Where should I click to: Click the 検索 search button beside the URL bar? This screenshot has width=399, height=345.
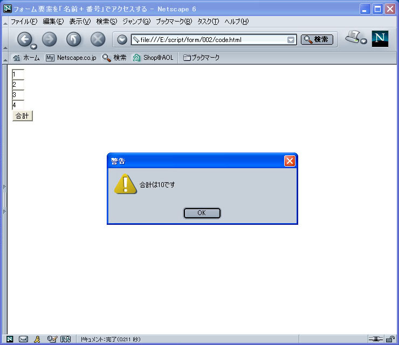(317, 39)
